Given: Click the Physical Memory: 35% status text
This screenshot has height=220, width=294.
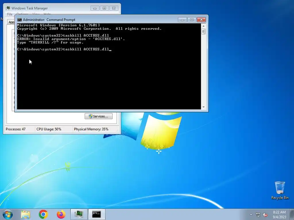Looking at the screenshot, I should point(91,129).
